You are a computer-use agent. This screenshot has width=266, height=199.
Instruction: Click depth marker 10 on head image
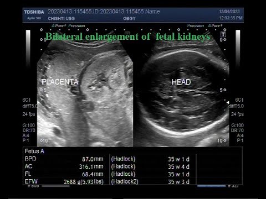222,141
